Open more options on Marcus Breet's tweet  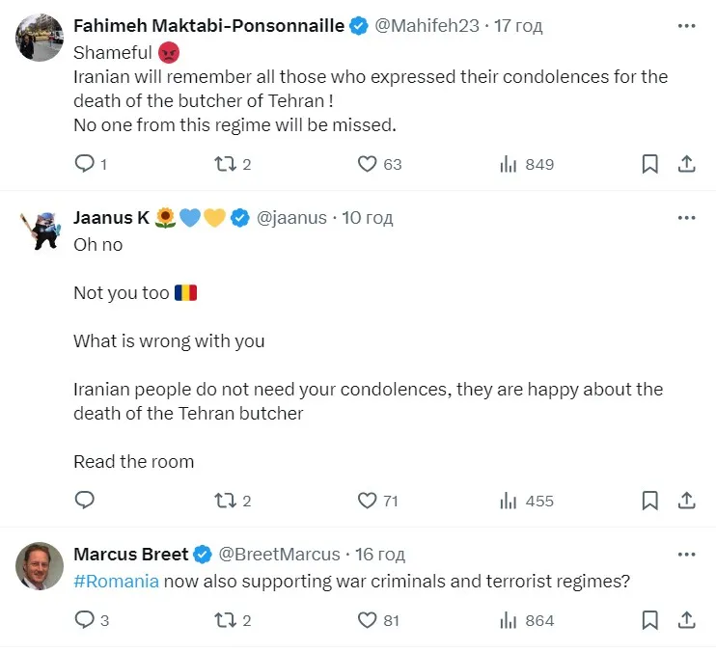coord(686,555)
